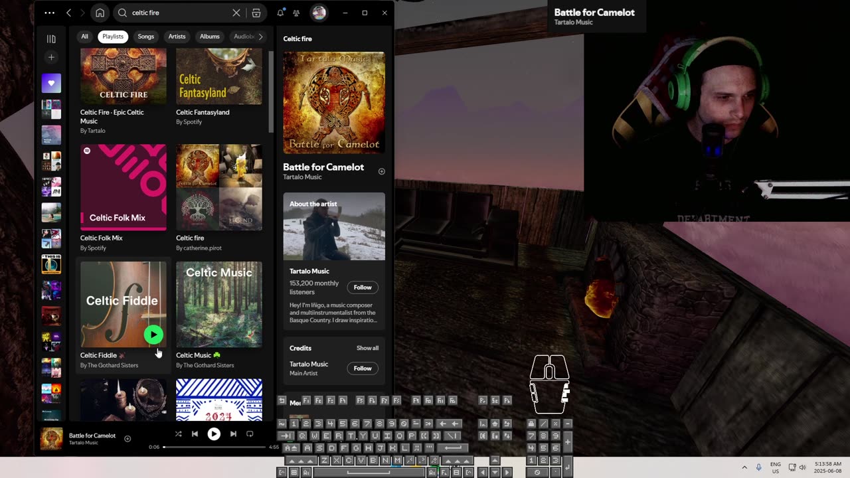Open the About the artist image card

point(334,226)
